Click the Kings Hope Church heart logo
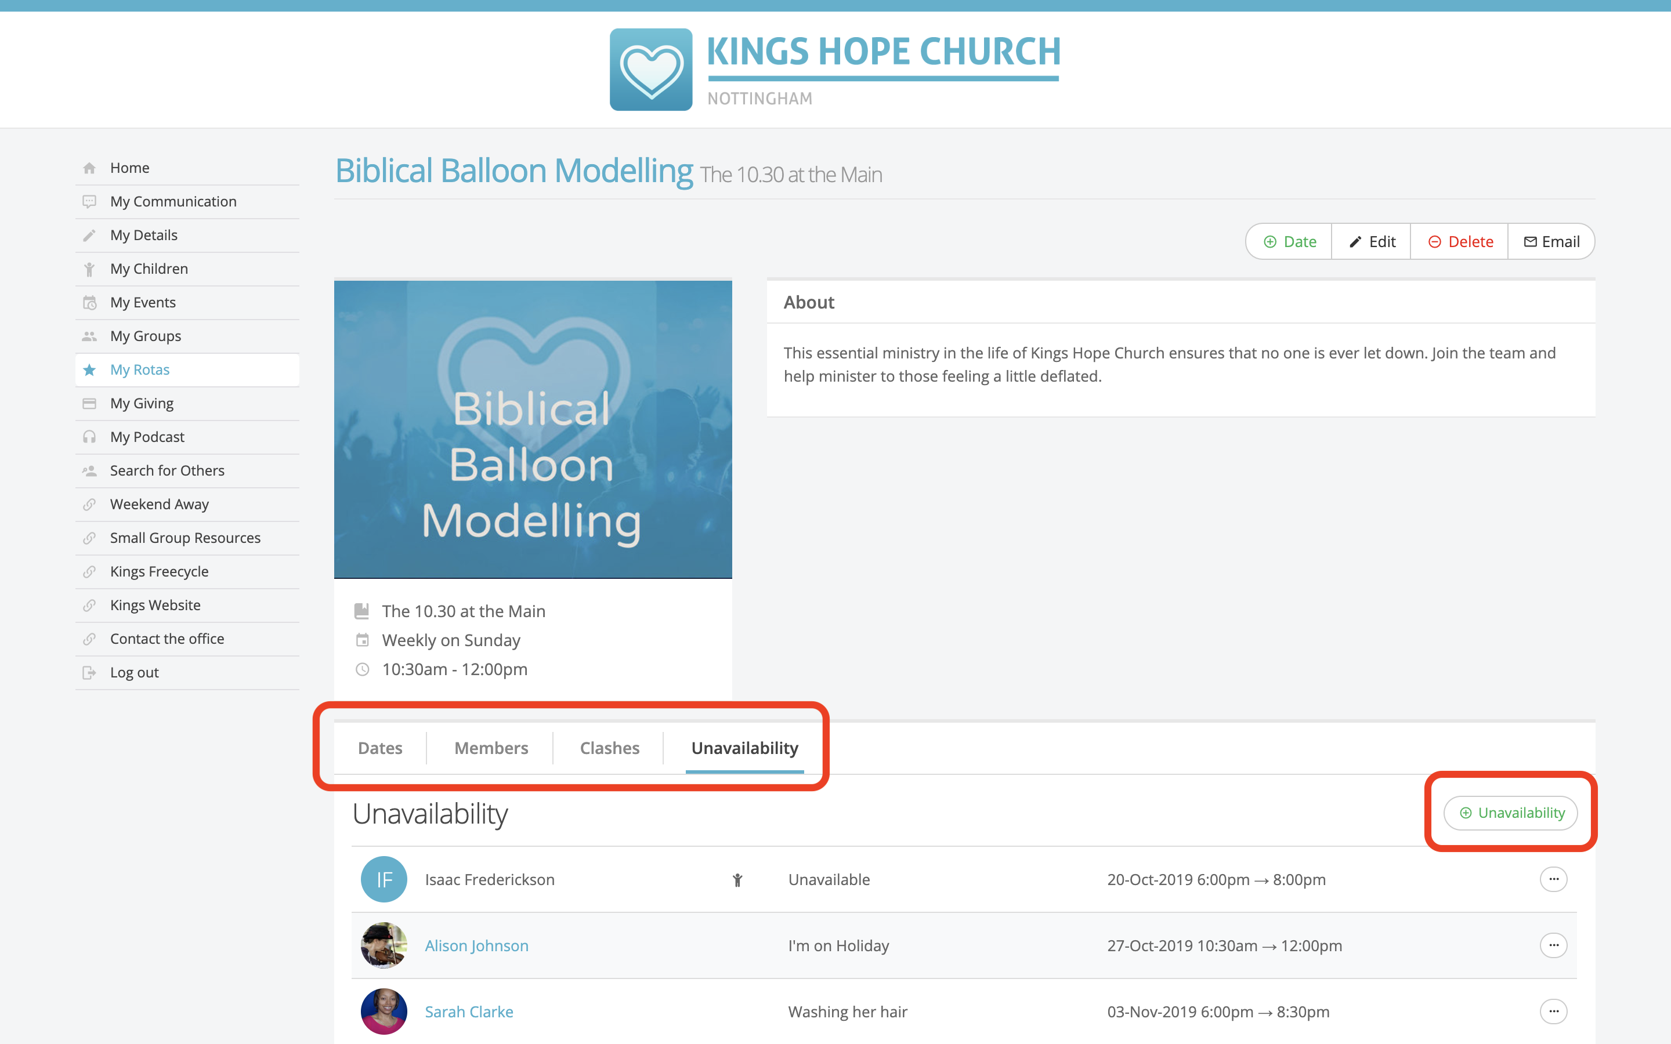The height and width of the screenshot is (1044, 1671). pos(650,70)
